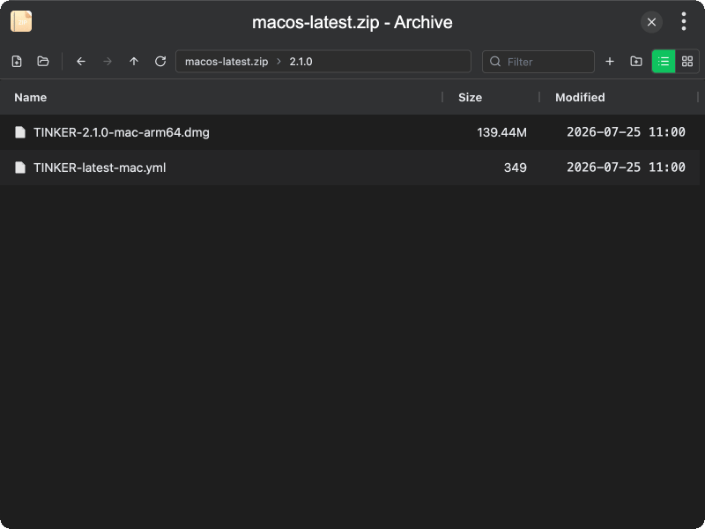Click the file icon beside TINKER-2.1.0-mac-arm64.dmg

pos(20,131)
